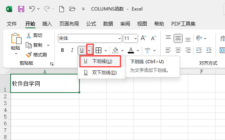Increase the cell indent
225x140 pixels.
[x=209, y=50]
